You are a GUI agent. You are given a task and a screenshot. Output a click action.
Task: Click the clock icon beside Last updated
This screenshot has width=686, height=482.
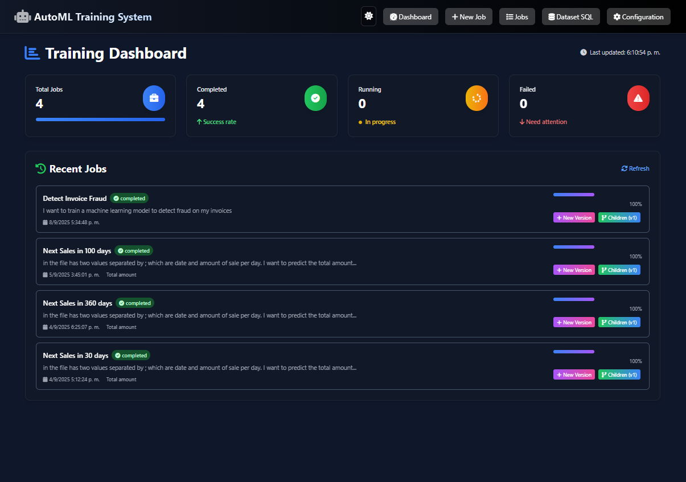pos(584,52)
